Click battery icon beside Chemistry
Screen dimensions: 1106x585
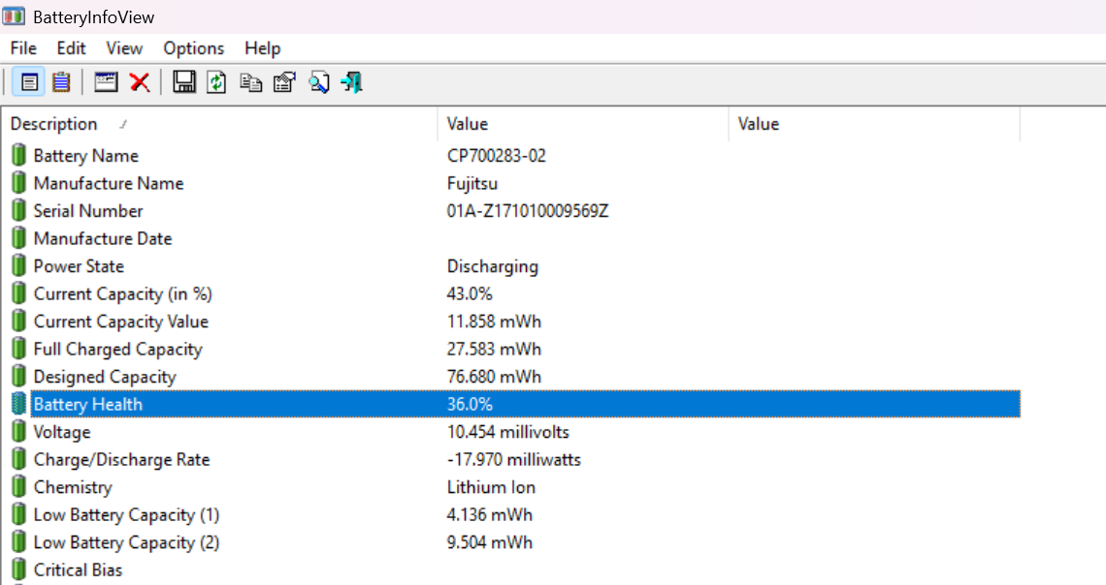click(x=19, y=487)
